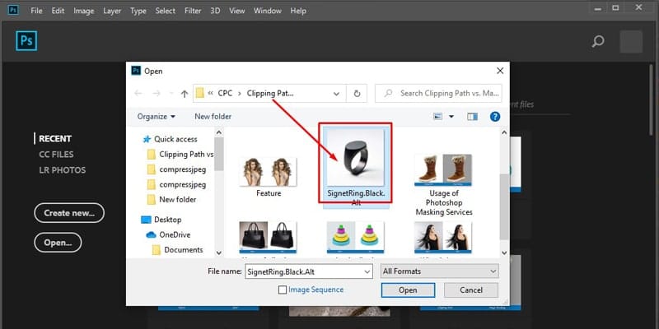659x329 pixels.
Task: Click the Ps icon in title bar
Action: click(x=13, y=10)
